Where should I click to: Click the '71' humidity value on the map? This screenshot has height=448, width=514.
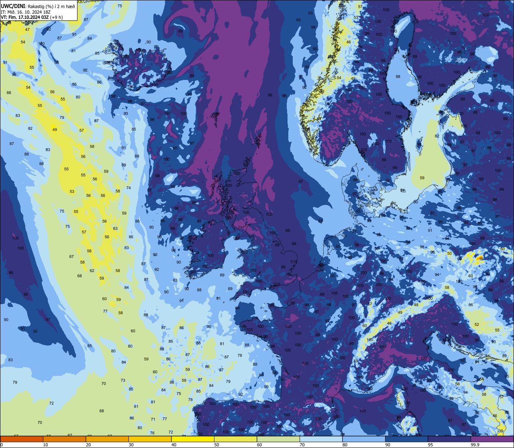point(153,419)
